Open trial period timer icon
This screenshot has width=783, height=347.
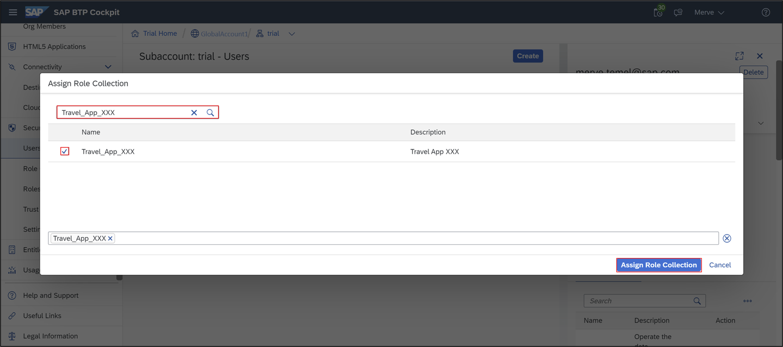point(658,11)
